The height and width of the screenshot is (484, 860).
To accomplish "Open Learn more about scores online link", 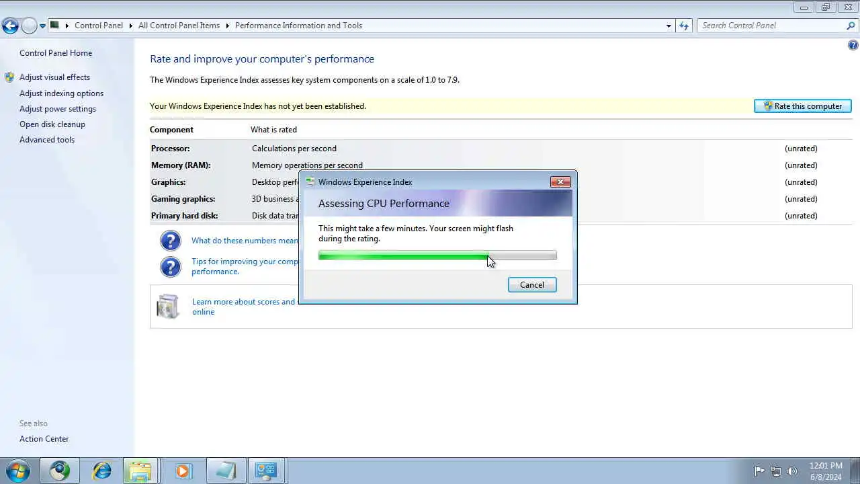I will pyautogui.click(x=244, y=307).
